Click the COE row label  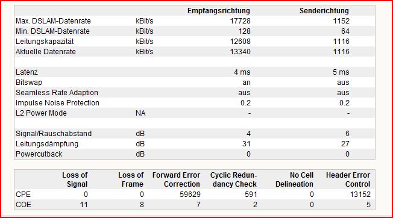click(24, 205)
